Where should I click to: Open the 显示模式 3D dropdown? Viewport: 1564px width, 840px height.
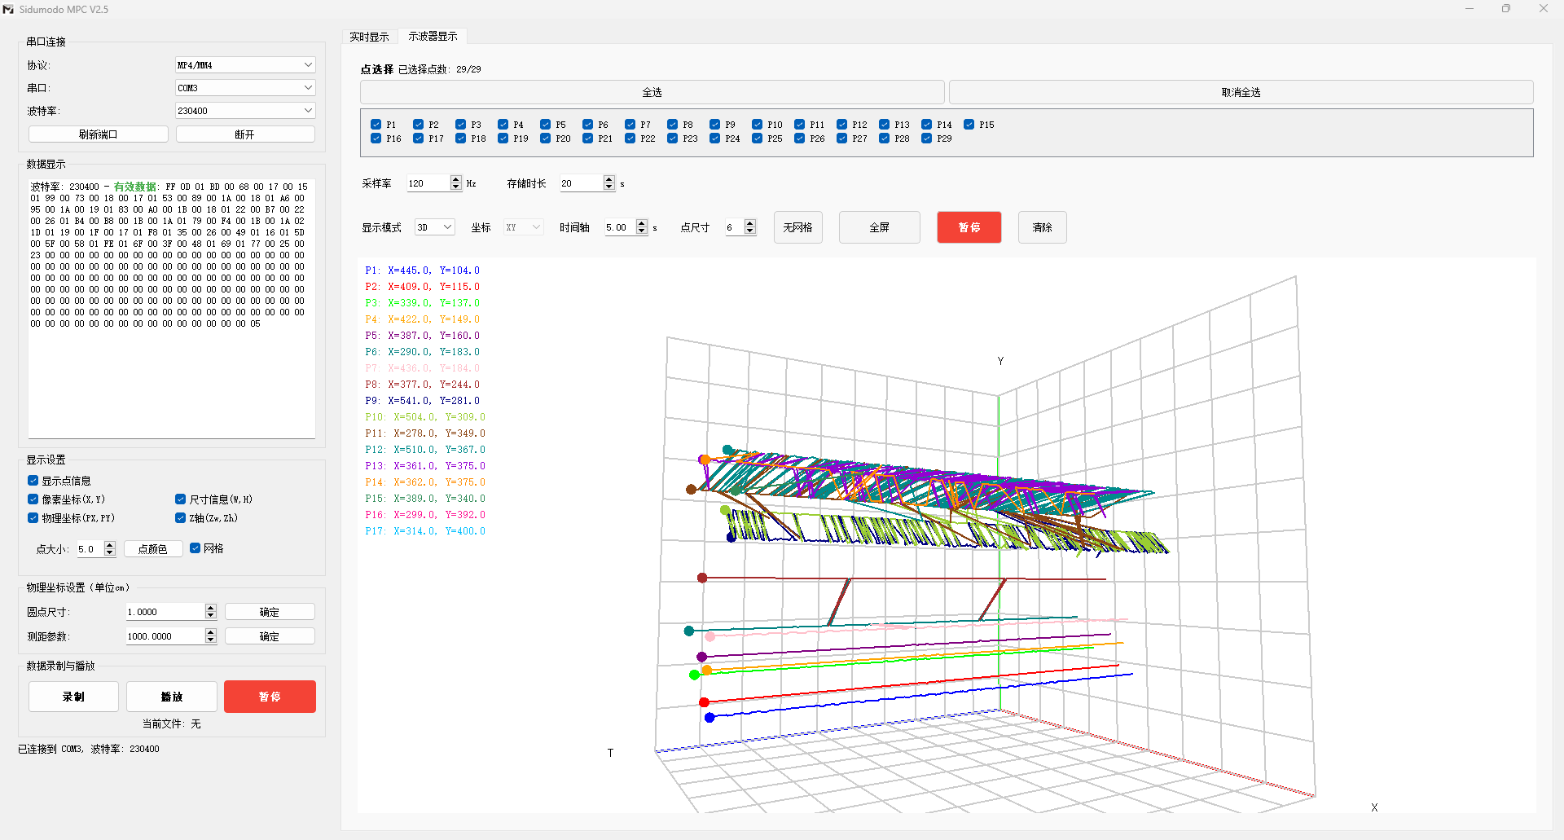434,227
